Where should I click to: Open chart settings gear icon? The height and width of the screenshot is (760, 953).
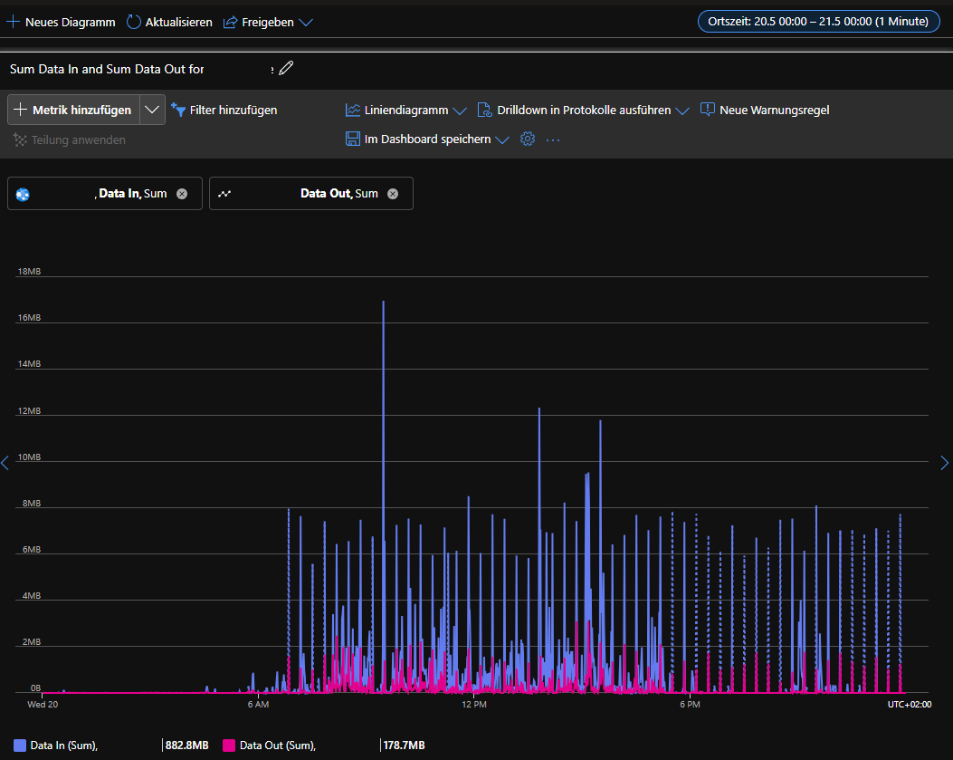point(528,139)
